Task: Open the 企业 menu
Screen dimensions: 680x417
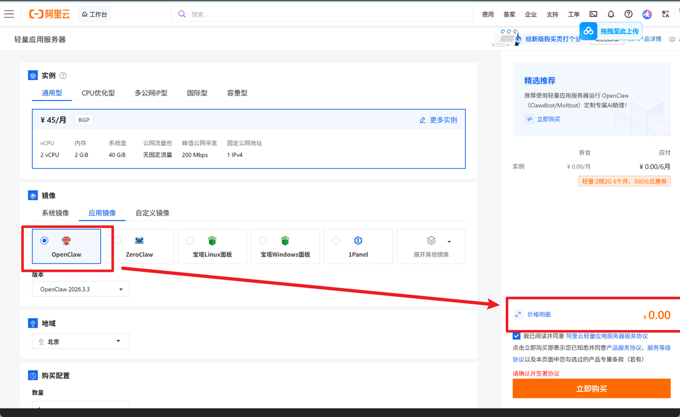Action: [x=531, y=14]
